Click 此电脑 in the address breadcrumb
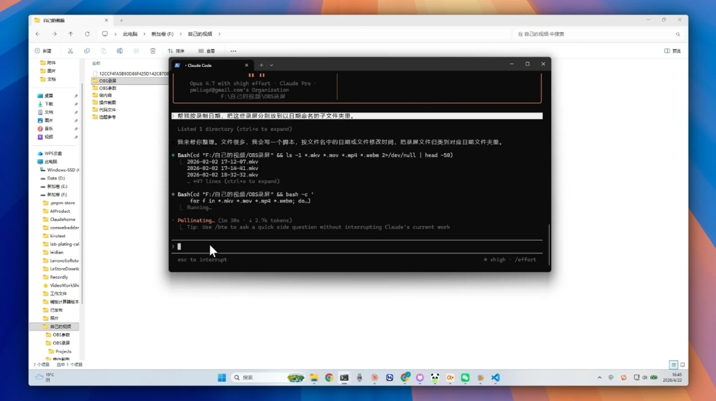This screenshot has width=716, height=401. 130,34
